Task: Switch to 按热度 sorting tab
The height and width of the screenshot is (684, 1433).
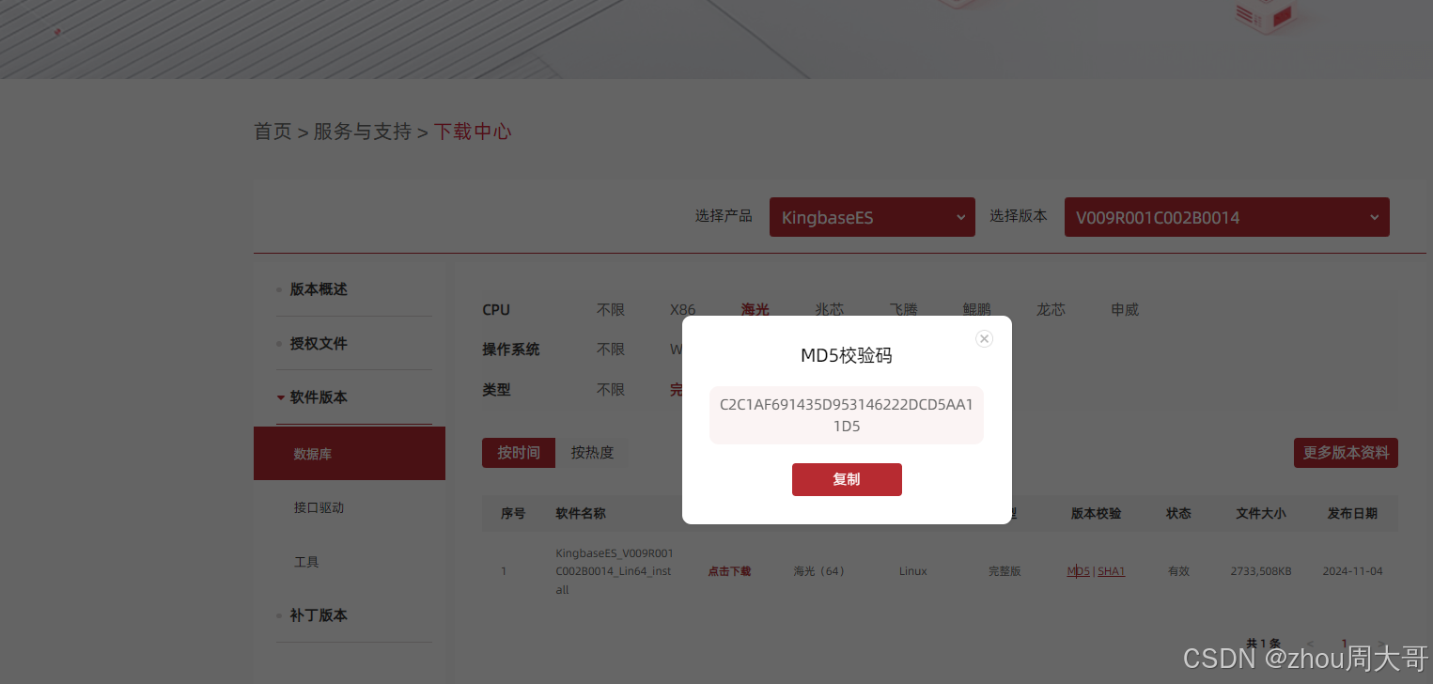Action: [x=592, y=453]
